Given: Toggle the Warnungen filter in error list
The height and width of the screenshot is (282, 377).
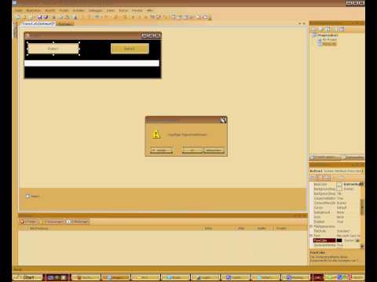Looking at the screenshot, I should (x=52, y=222).
